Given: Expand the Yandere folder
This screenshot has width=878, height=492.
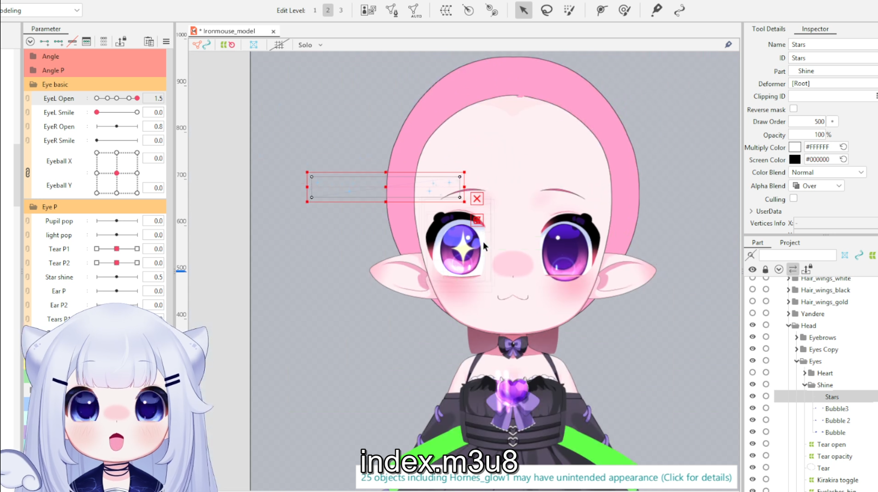Looking at the screenshot, I should [x=789, y=314].
